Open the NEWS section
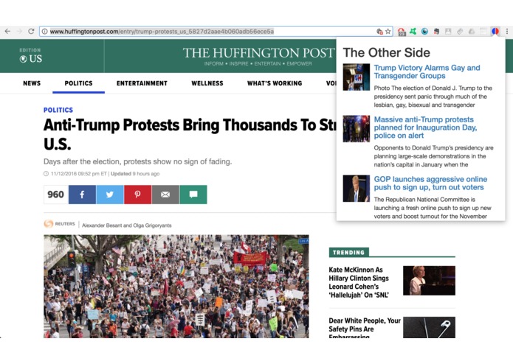Image resolution: width=513 pixels, height=364 pixels. (32, 83)
